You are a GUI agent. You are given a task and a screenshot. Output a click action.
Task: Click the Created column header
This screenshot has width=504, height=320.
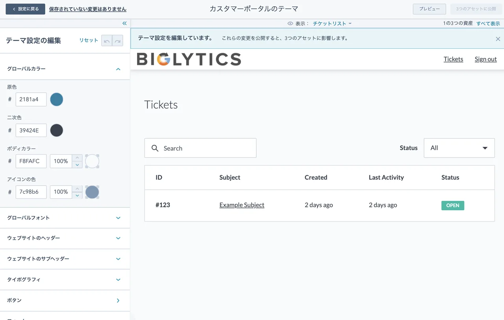(x=316, y=178)
